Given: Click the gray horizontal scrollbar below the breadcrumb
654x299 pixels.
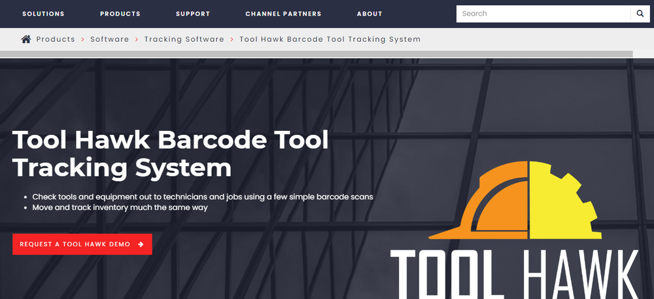Looking at the screenshot, I should pos(316,54).
